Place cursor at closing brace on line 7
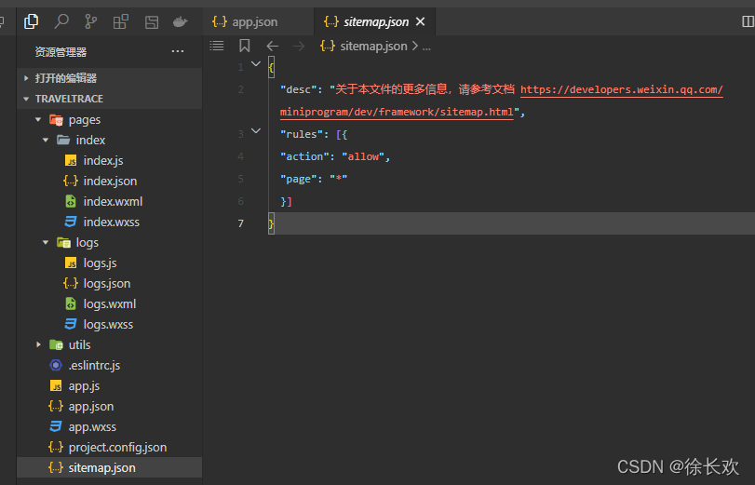 click(x=272, y=224)
